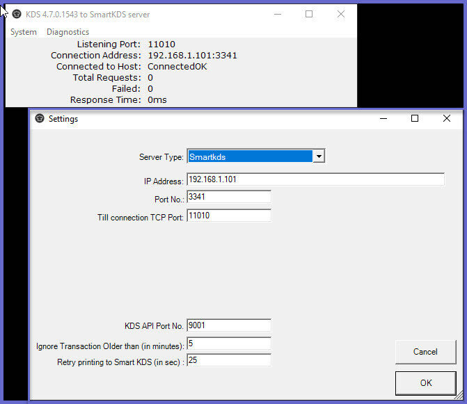Click the KDS app icon in main title bar
The height and width of the screenshot is (404, 467).
click(x=17, y=14)
